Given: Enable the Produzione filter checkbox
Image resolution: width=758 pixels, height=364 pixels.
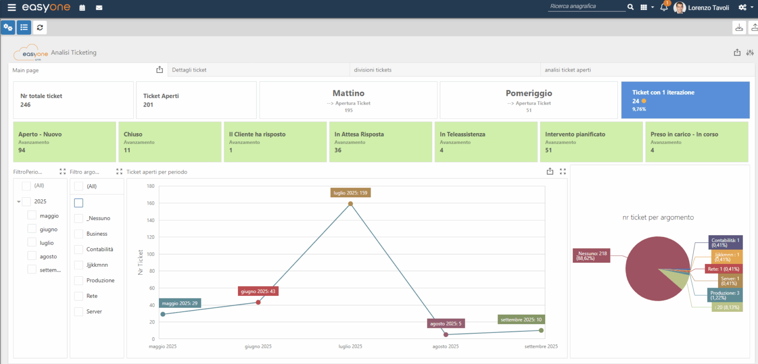Looking at the screenshot, I should [x=78, y=280].
